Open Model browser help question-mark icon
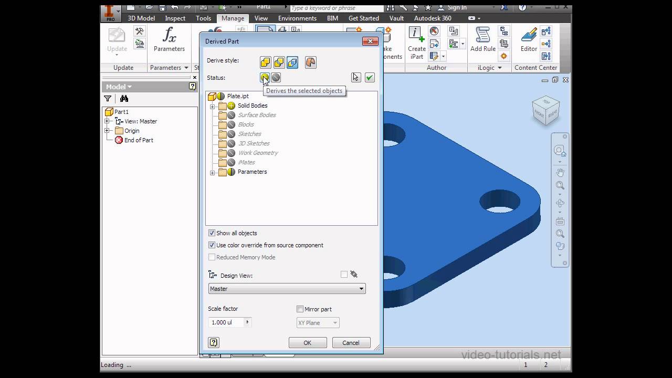The height and width of the screenshot is (378, 672). coord(193,87)
